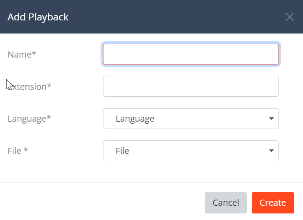303x220 pixels.
Task: Click the Add Playback dialog title
Action: [x=38, y=17]
